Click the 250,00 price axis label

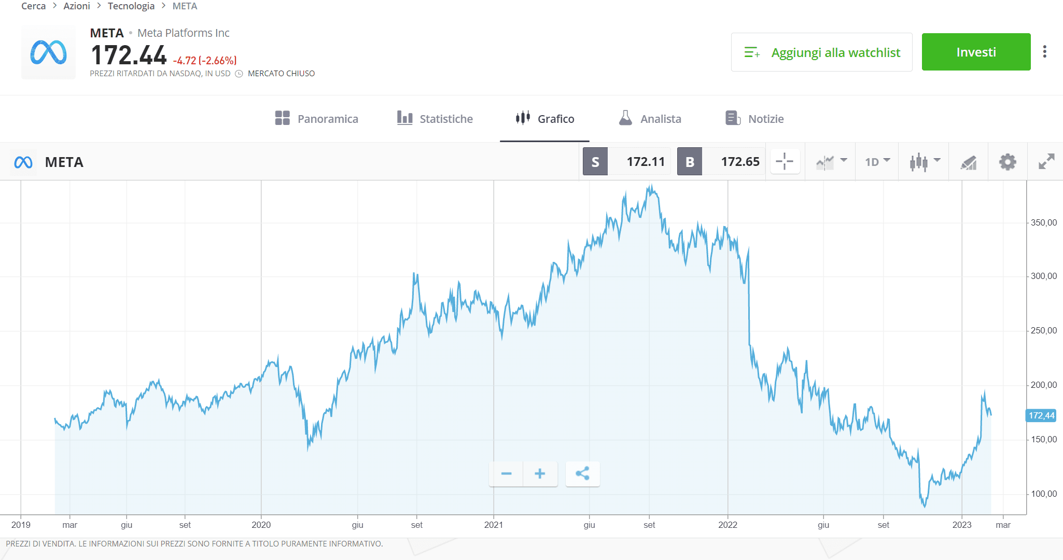tap(1044, 330)
